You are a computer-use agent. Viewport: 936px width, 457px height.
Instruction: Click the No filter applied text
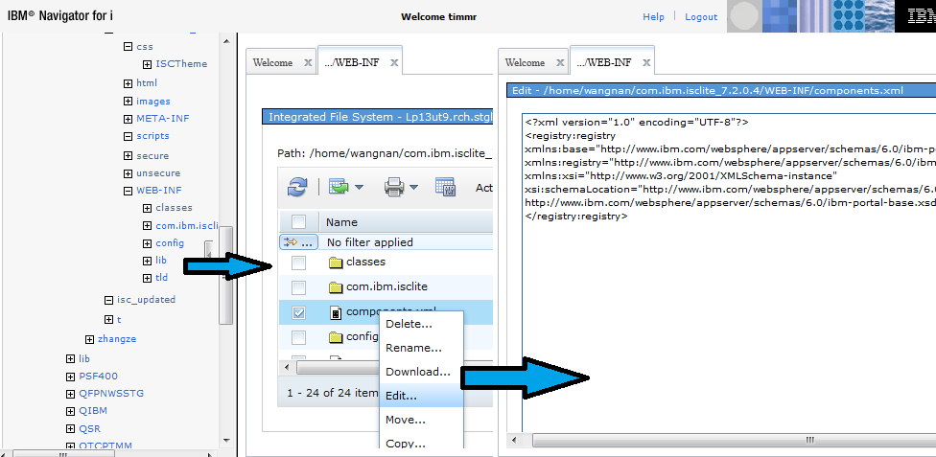click(369, 242)
